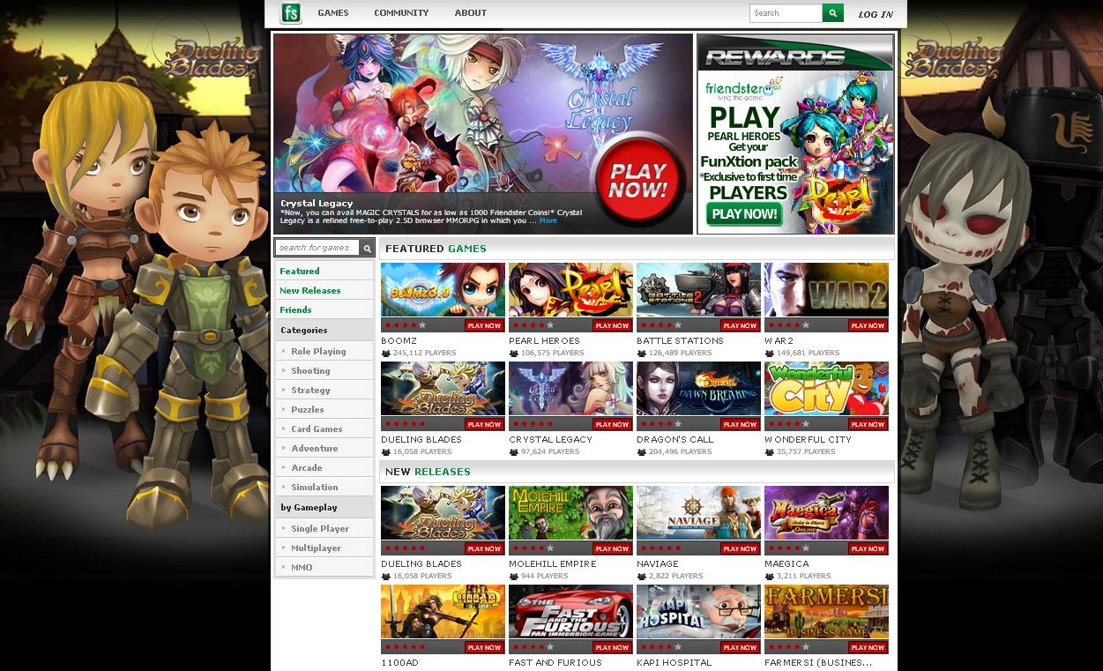Open the Crystal Legacy featured thumbnail

coord(570,389)
